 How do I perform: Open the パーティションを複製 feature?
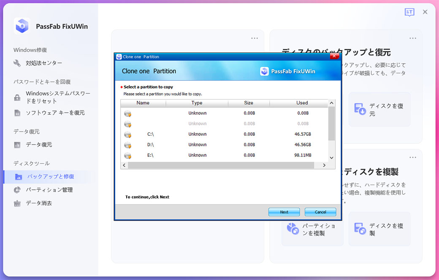coord(312,229)
